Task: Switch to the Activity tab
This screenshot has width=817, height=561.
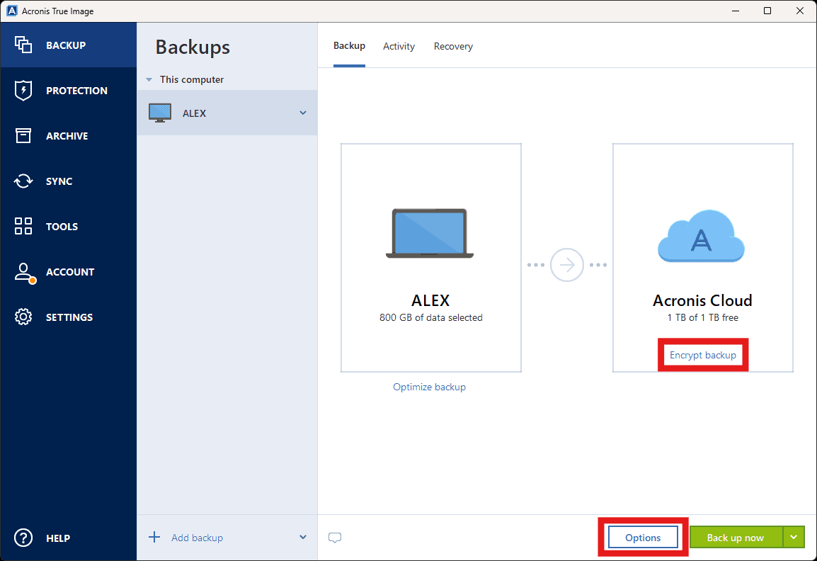Action: point(399,47)
